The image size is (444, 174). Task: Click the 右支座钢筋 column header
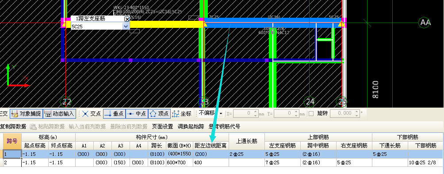coord(354,146)
